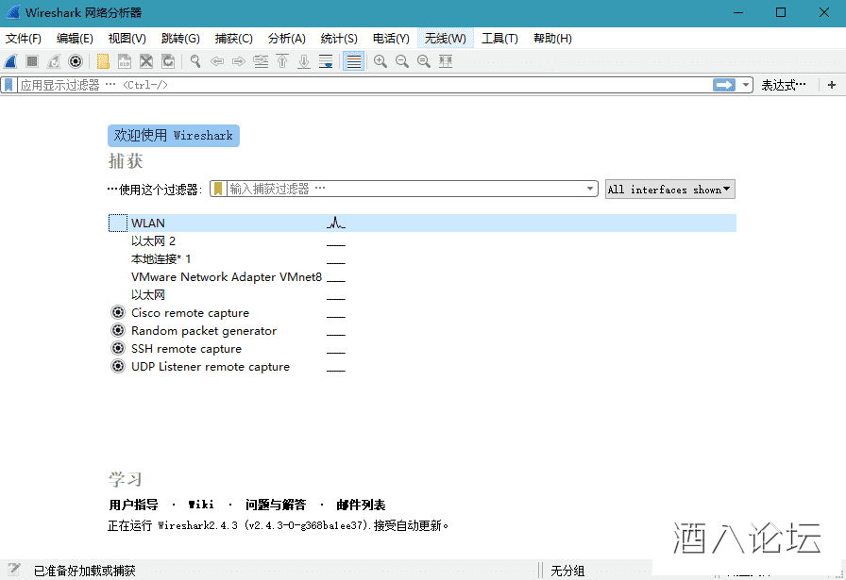Open the All interfaces shown dropdown
This screenshot has width=846, height=580.
tap(669, 190)
